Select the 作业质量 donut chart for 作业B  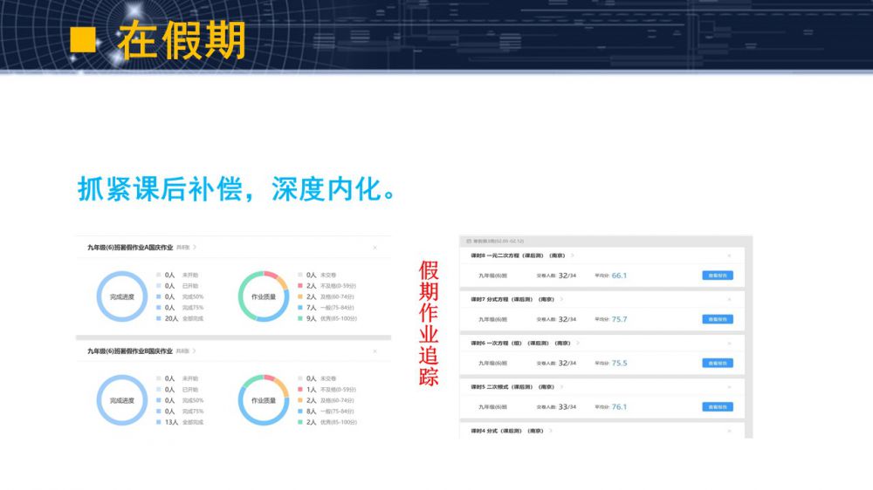(264, 400)
